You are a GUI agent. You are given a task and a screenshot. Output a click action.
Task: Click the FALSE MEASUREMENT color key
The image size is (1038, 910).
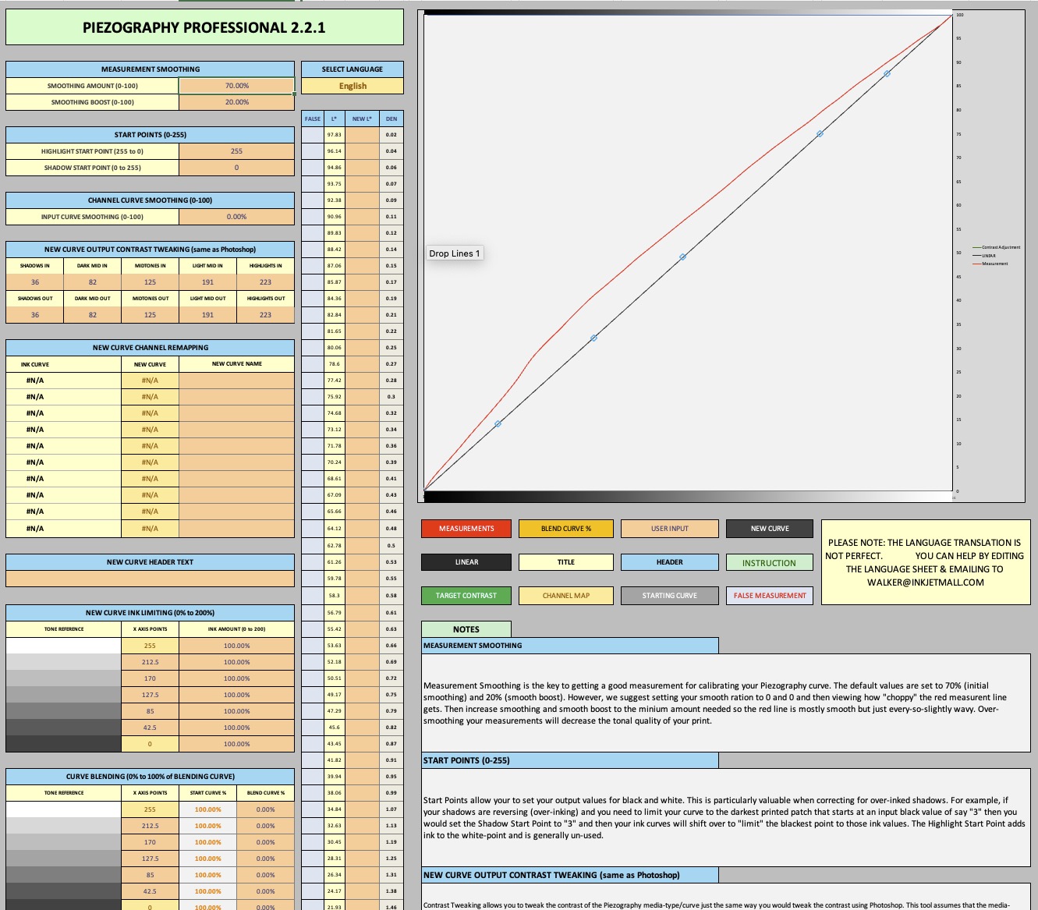pos(770,596)
